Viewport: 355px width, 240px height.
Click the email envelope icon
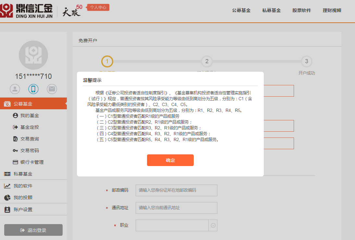pos(52,89)
